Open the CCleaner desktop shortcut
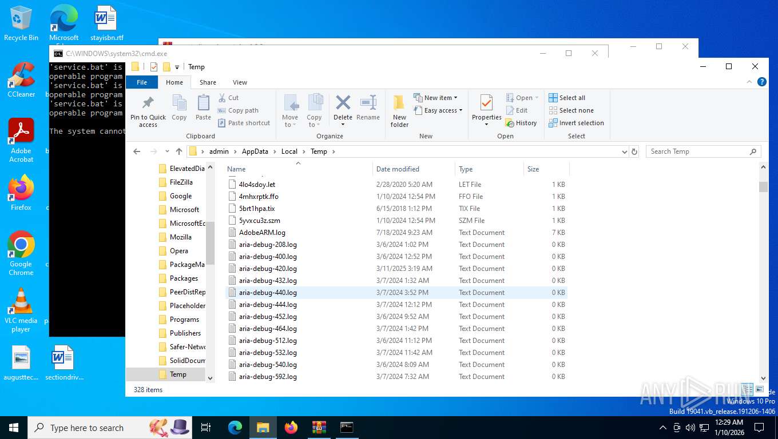Screen dimensions: 778x439 pos(21,80)
